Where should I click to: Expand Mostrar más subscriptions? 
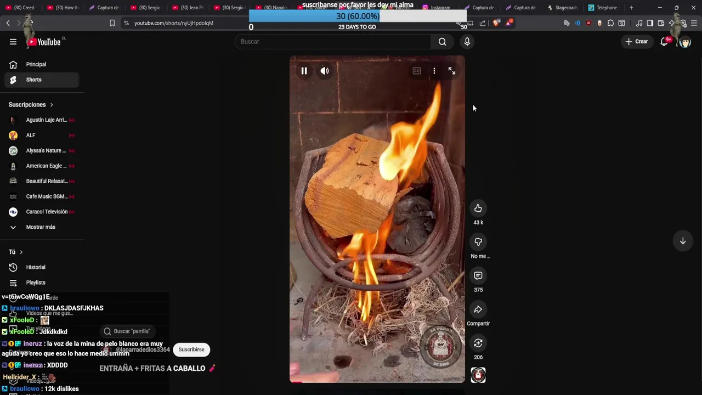tap(42, 227)
